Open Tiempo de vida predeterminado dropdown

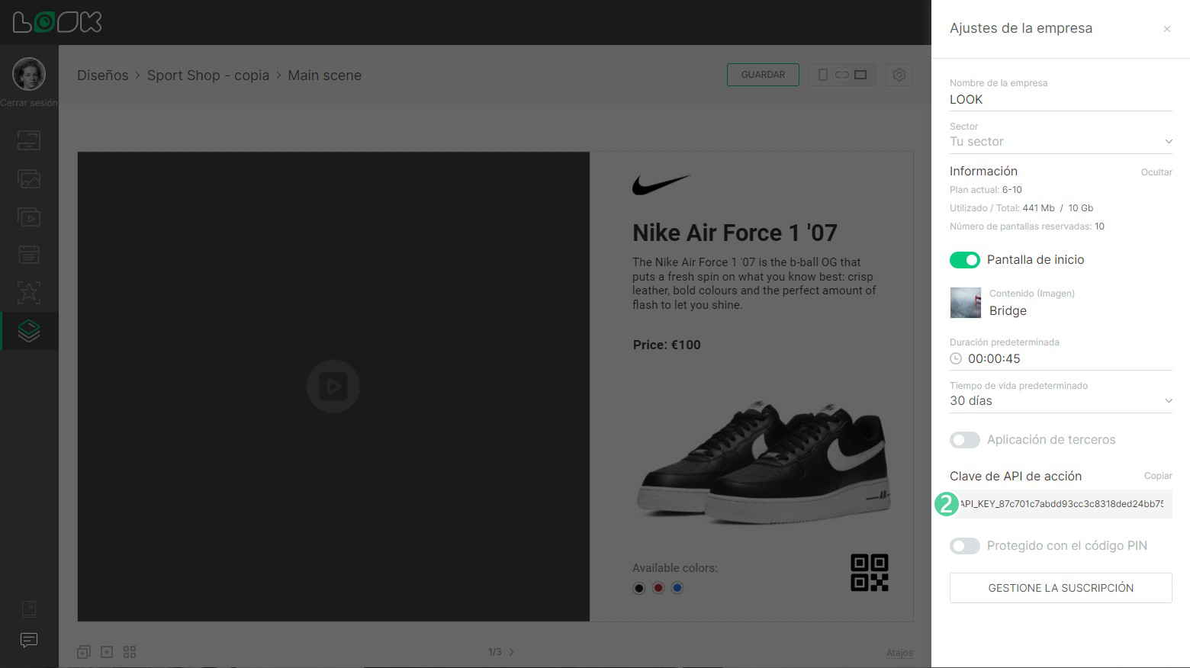[1061, 401]
